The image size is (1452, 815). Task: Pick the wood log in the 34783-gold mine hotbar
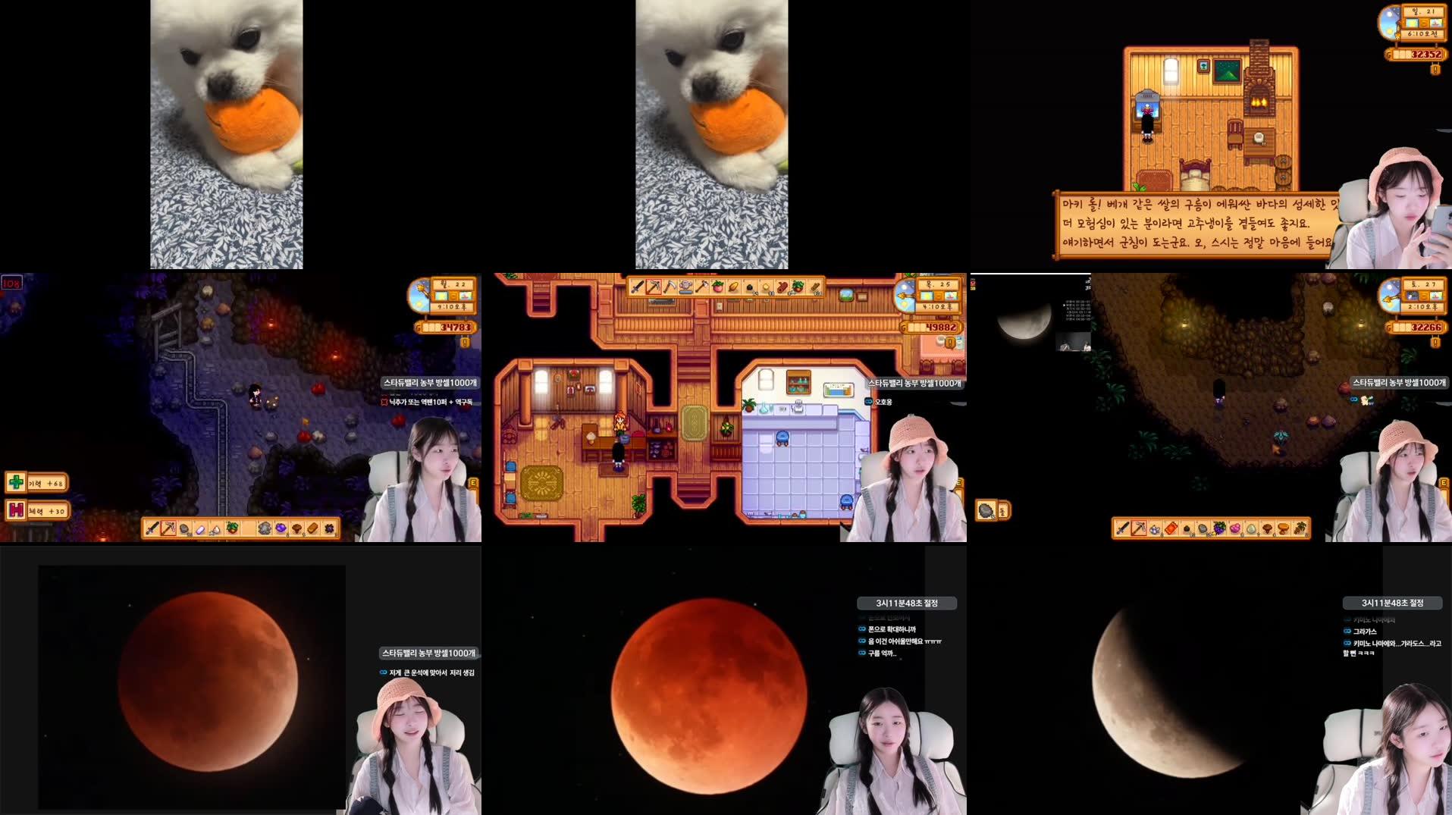click(x=312, y=528)
